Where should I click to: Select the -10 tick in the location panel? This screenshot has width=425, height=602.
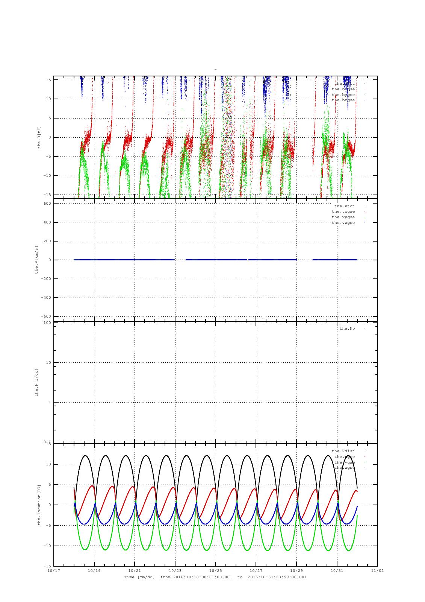(47, 546)
